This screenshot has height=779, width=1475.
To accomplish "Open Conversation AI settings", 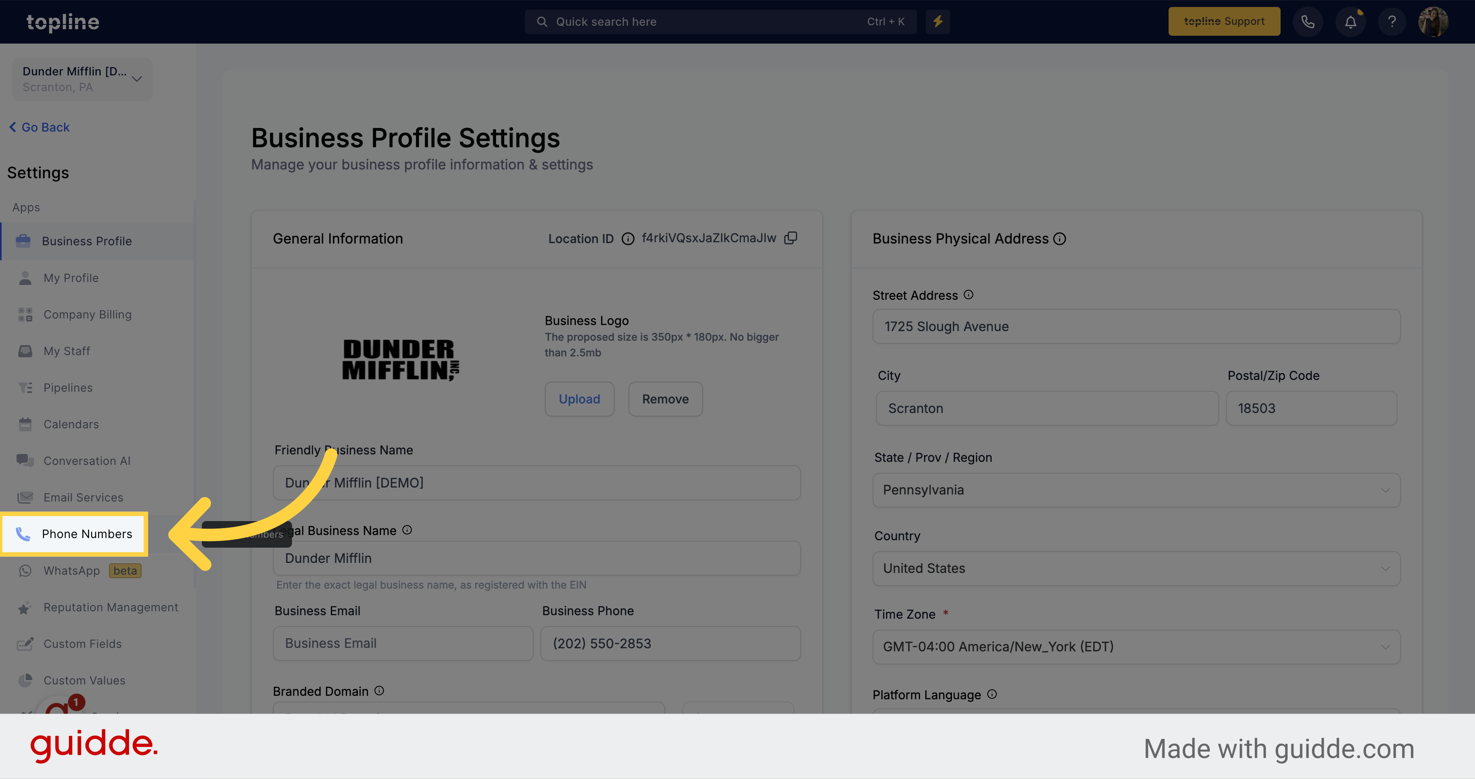I will (86, 460).
